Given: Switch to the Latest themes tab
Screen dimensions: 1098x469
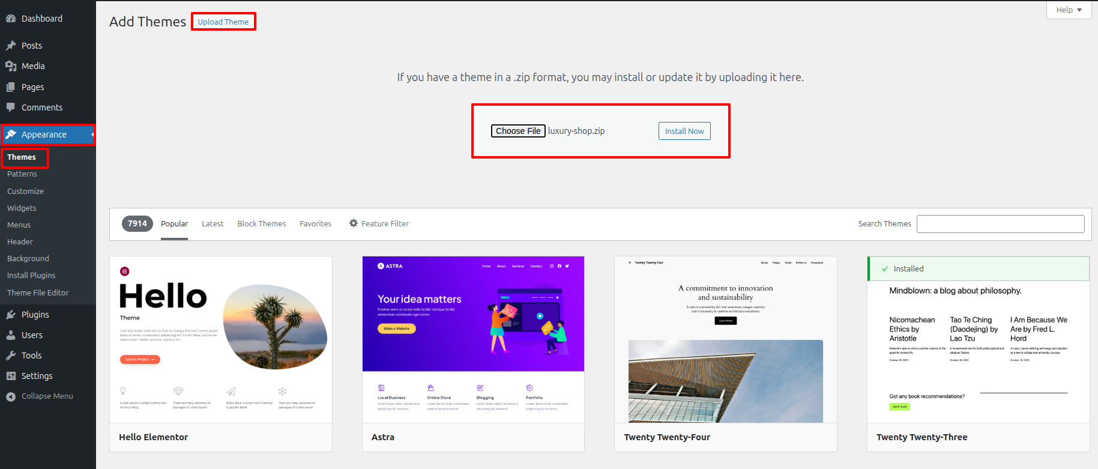Looking at the screenshot, I should coord(213,223).
